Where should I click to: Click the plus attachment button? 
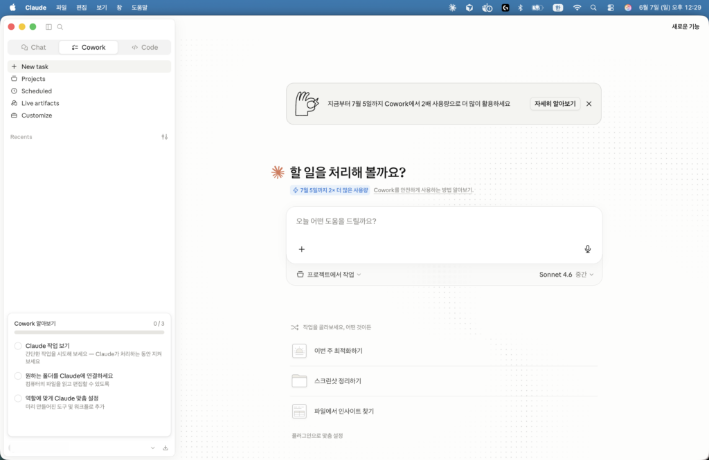click(x=302, y=249)
